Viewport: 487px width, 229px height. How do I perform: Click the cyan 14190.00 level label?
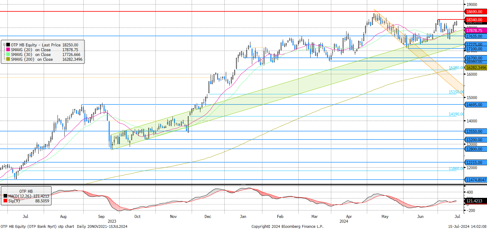point(456,114)
